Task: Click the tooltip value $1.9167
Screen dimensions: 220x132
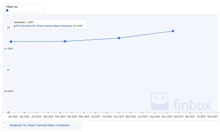Action: [x=78, y=26]
